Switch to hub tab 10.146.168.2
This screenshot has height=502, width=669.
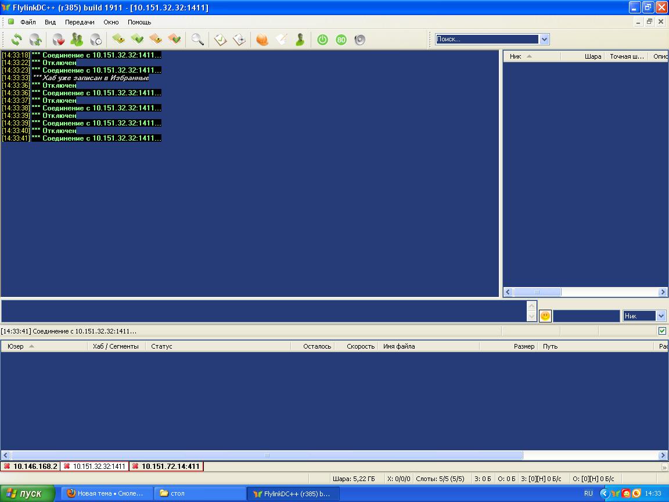(30, 466)
